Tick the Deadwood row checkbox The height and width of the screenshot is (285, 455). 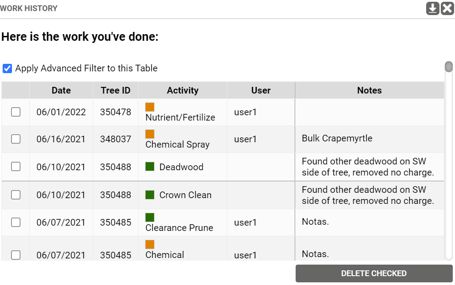(16, 167)
